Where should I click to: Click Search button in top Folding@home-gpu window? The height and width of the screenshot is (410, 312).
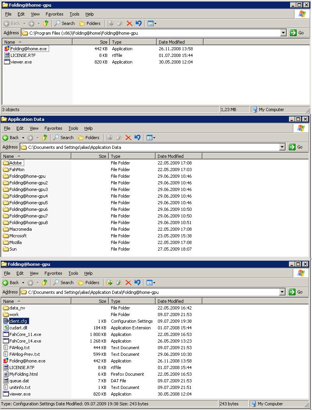click(64, 23)
